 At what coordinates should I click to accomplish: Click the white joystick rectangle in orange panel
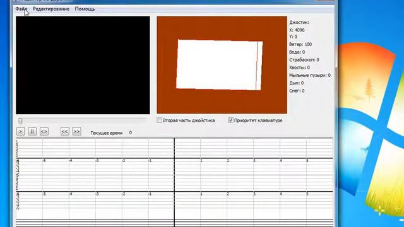click(x=219, y=65)
